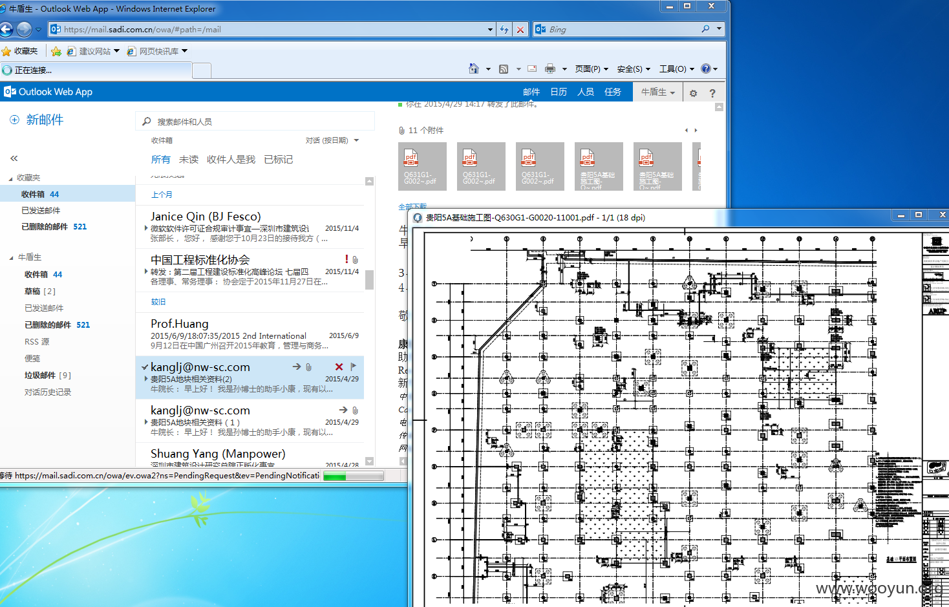Click the new mail plus icon 新邮件

click(x=14, y=120)
